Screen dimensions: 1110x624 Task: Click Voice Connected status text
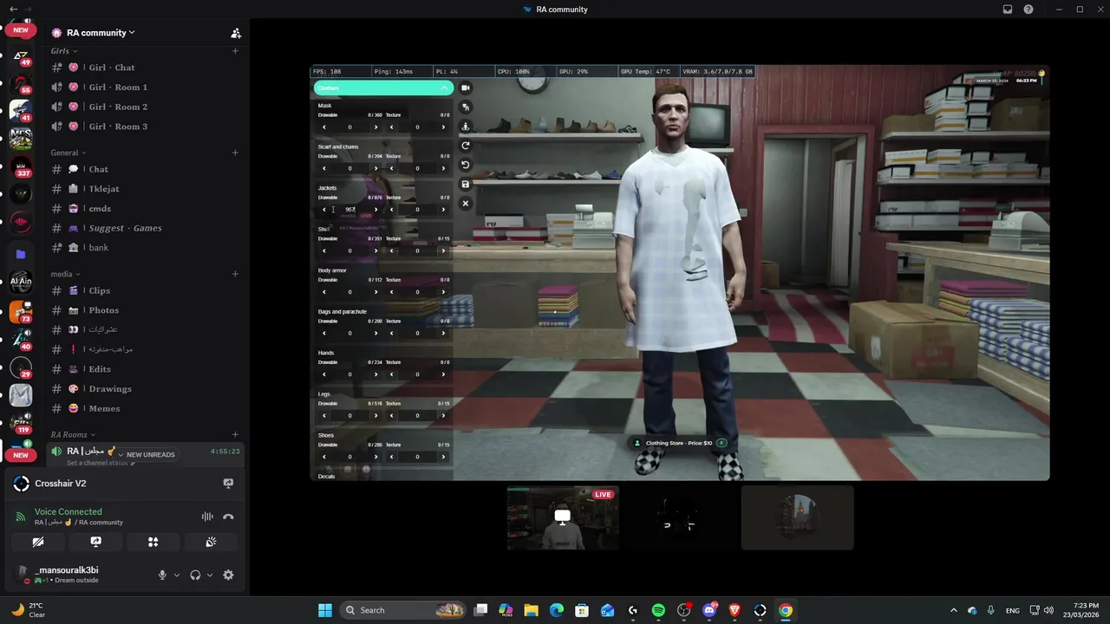tap(69, 512)
